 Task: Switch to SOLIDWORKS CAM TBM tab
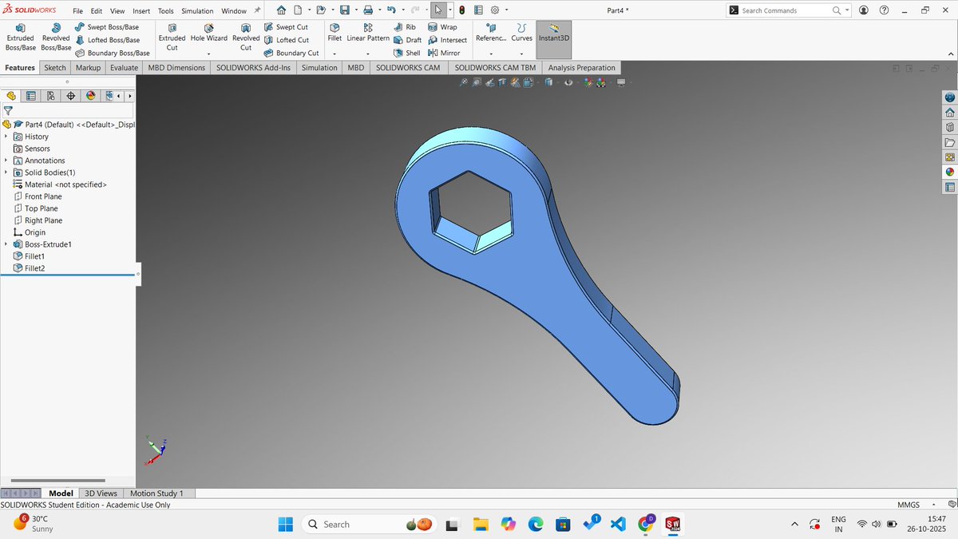495,68
